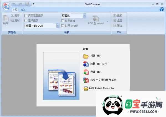Click the 转换 PDF 文件 link text
Image resolution: width=166 pixels, height=117 pixels.
99,64
